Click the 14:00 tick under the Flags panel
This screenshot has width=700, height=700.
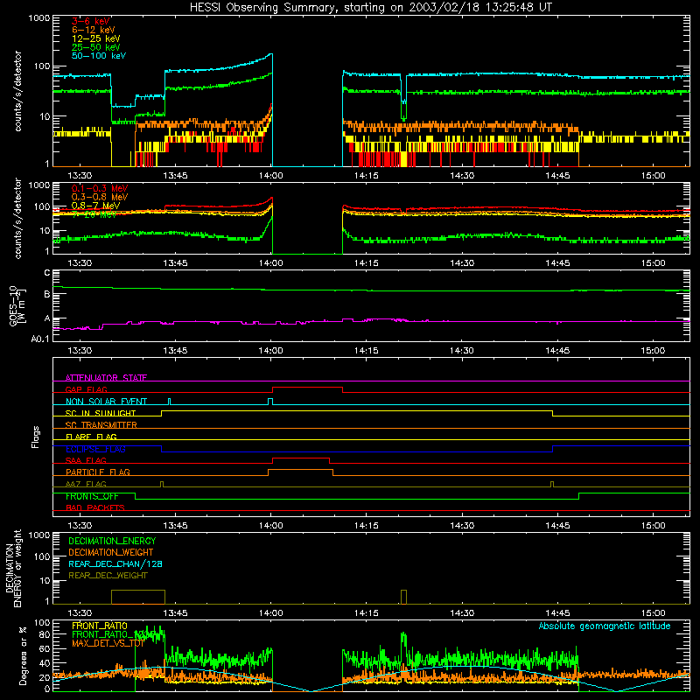point(270,526)
